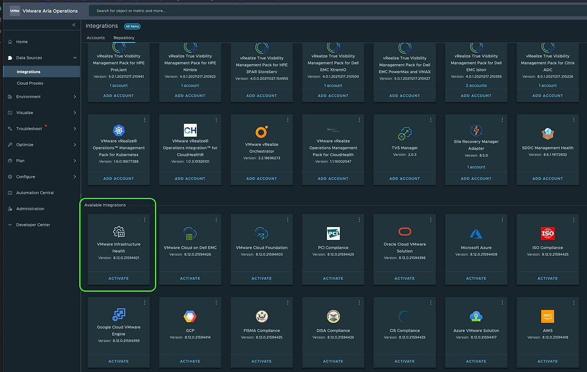This screenshot has height=372, width=587.
Task: Activate the VMware Cloud Foundation integration
Action: point(262,279)
